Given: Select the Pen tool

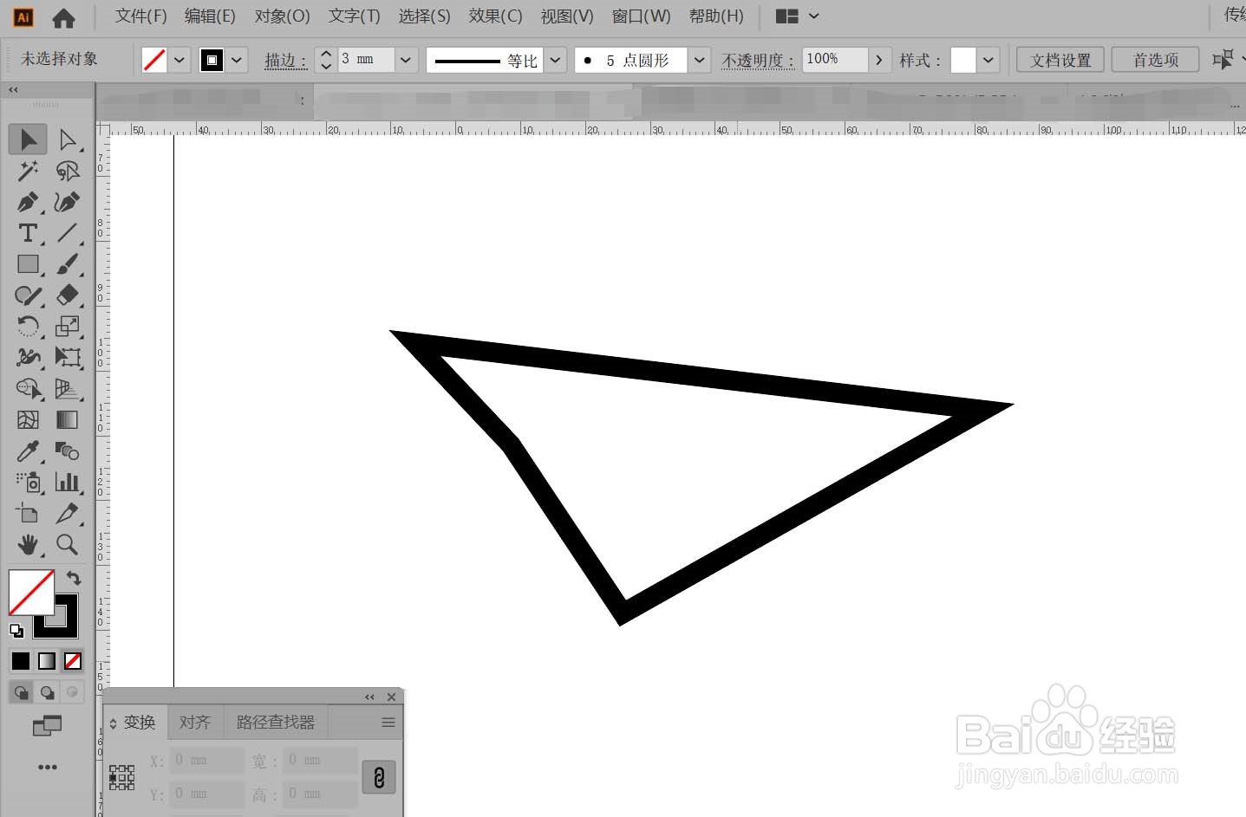Looking at the screenshot, I should [28, 202].
